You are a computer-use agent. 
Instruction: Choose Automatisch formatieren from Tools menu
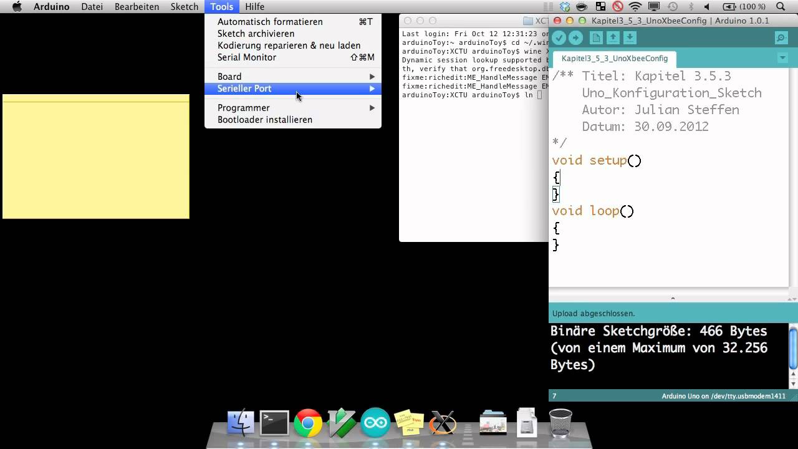(293, 21)
